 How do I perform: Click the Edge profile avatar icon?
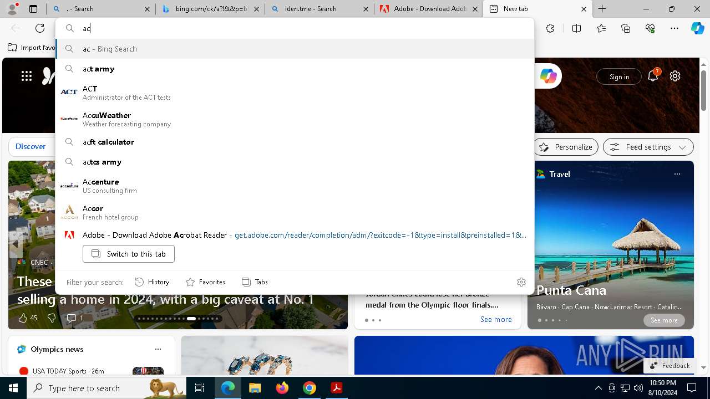click(x=12, y=9)
